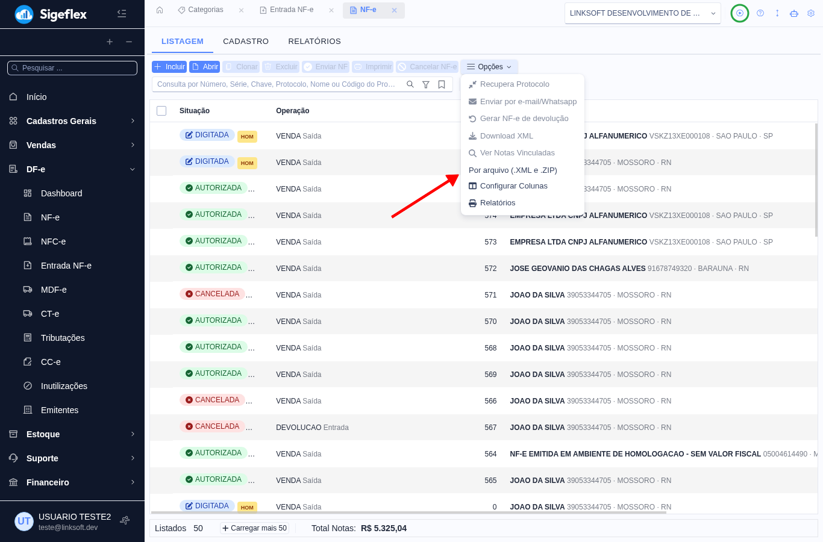The image size is (823, 542).
Task: Open the help question mark icon
Action: (x=760, y=13)
